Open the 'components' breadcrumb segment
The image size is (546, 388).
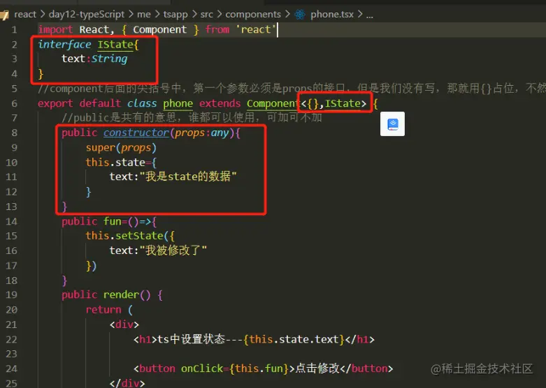pos(253,14)
